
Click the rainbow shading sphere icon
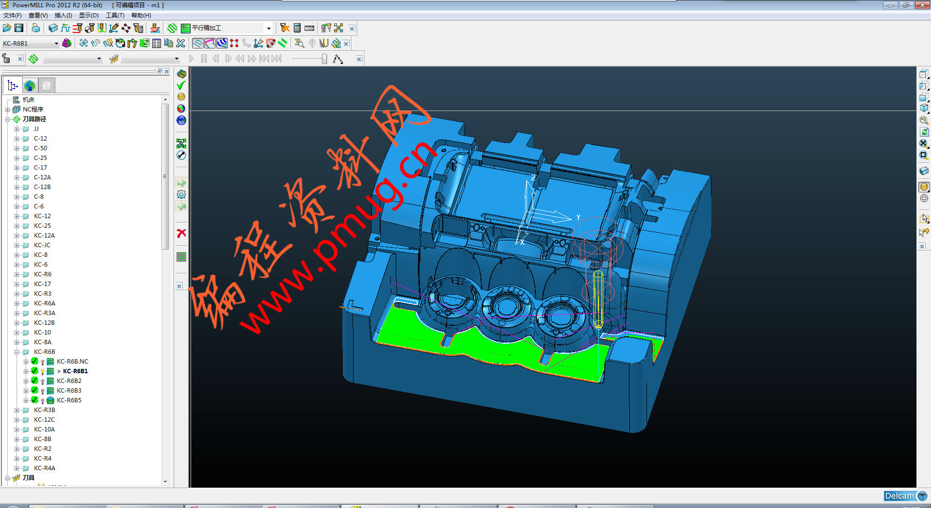click(181, 109)
